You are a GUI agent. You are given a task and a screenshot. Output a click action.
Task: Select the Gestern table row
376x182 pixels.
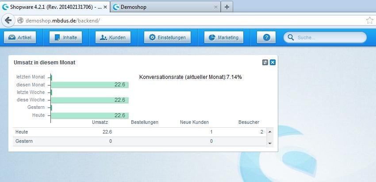[x=139, y=141]
